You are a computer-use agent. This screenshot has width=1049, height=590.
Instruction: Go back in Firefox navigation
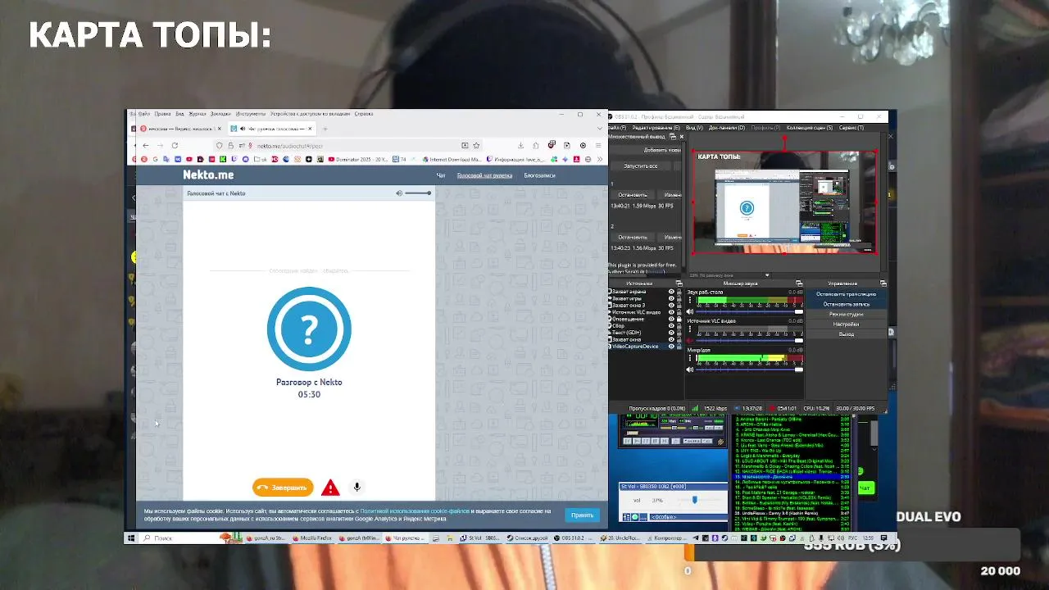coord(145,145)
